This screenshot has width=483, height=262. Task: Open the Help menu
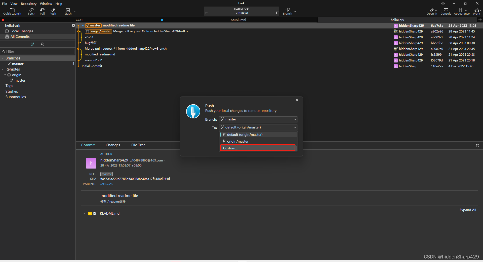(59, 4)
